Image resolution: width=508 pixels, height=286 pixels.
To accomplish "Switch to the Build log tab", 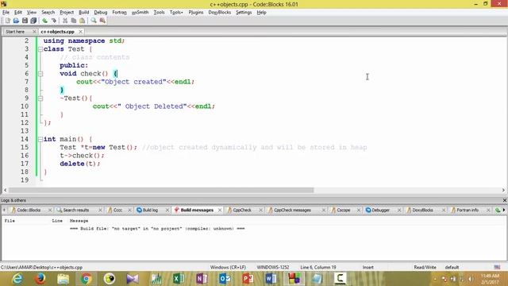I will click(x=150, y=210).
